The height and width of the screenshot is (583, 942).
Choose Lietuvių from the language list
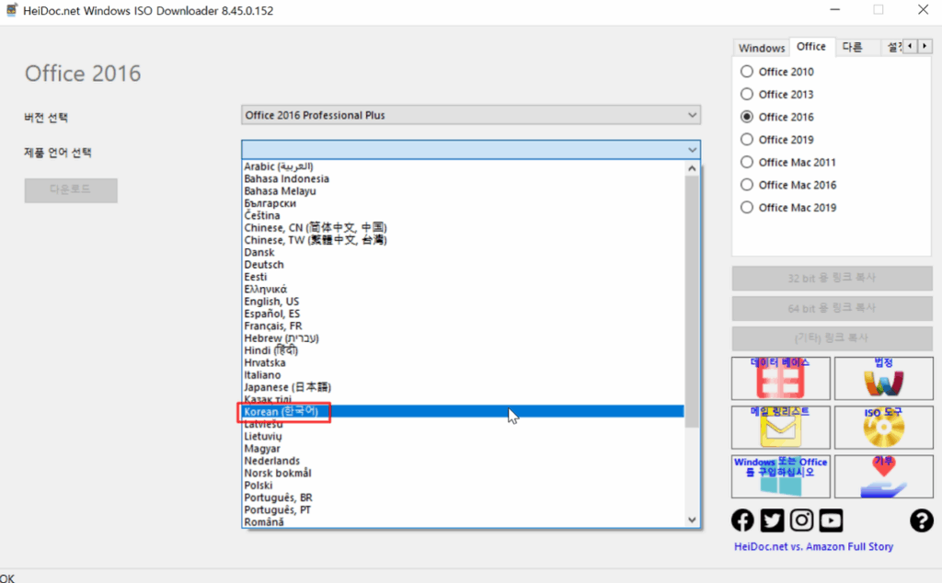464,437
